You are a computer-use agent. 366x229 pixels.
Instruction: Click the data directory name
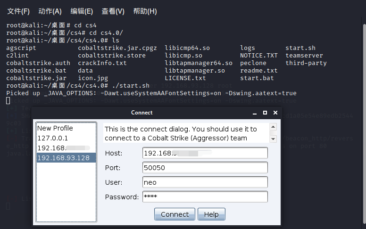(x=85, y=71)
